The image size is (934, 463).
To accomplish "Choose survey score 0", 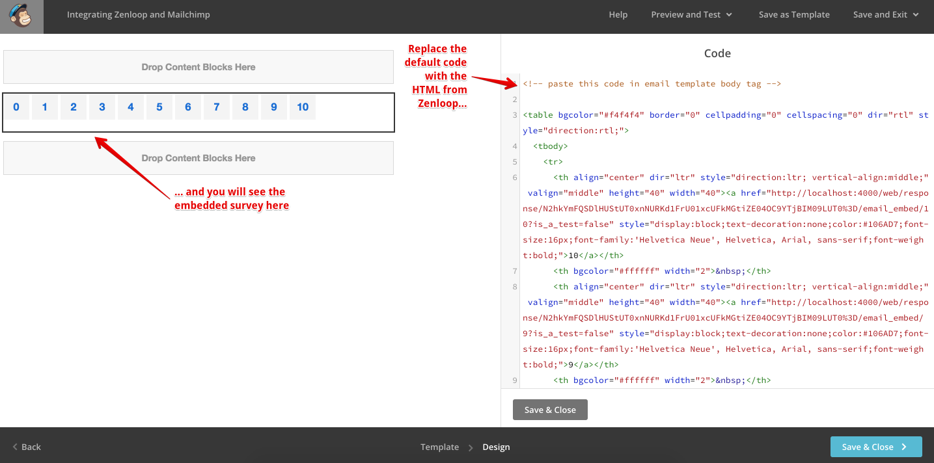I will 16,107.
